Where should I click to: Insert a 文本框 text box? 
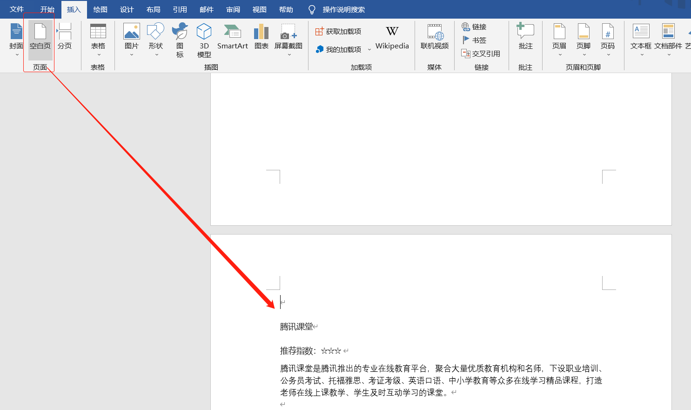pyautogui.click(x=641, y=40)
